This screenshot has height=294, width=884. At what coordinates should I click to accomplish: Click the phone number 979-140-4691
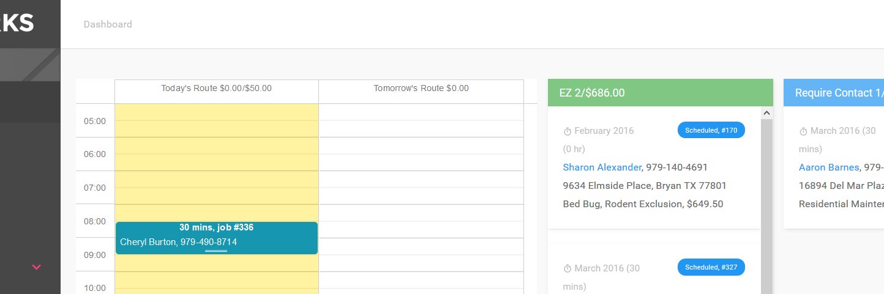tap(677, 167)
